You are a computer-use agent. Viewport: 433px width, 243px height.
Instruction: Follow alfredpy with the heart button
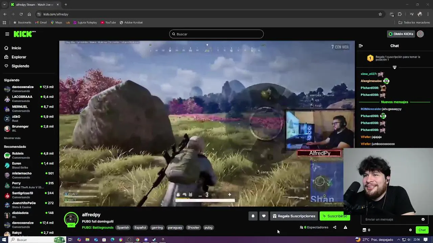tap(264, 216)
